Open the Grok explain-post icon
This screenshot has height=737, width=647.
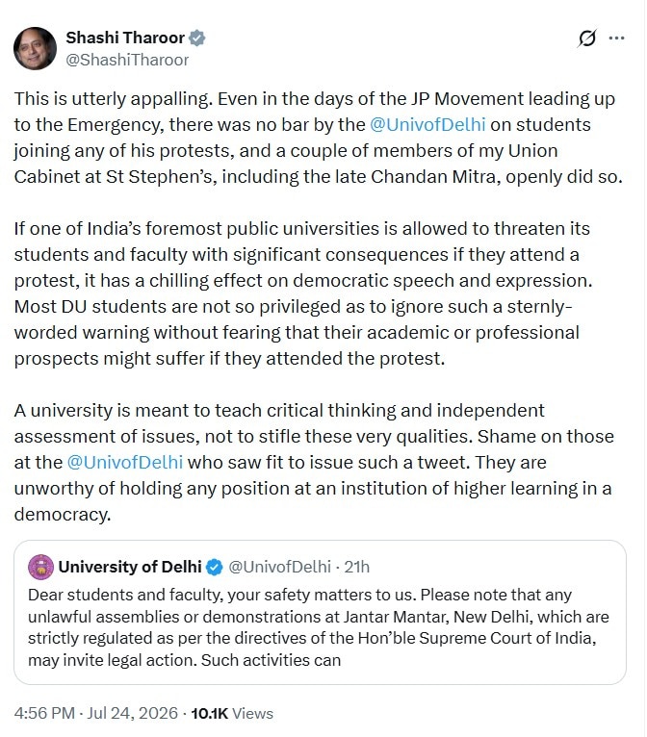(586, 38)
